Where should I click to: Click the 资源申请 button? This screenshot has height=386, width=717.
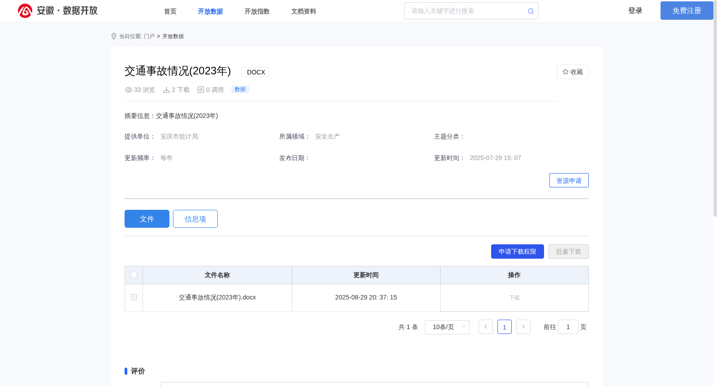[569, 180]
